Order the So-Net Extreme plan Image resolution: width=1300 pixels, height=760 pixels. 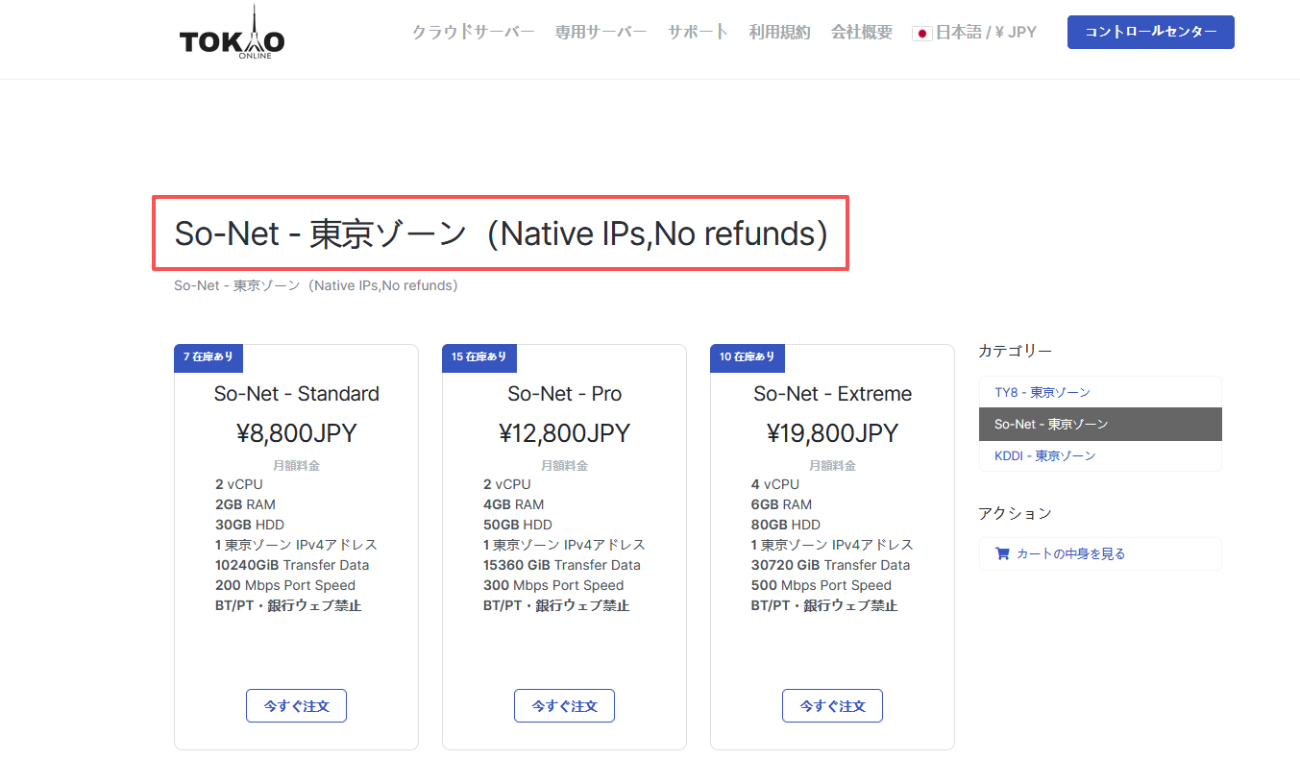832,705
